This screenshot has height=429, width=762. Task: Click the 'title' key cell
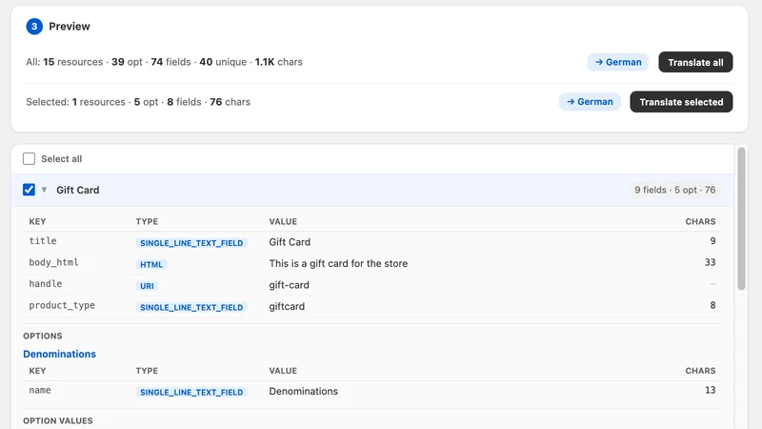coord(43,241)
